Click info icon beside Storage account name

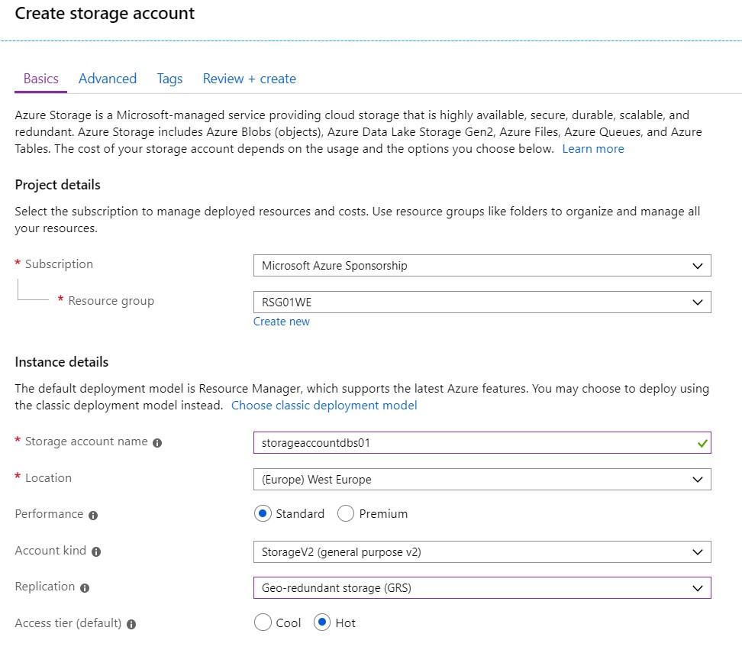pos(157,443)
